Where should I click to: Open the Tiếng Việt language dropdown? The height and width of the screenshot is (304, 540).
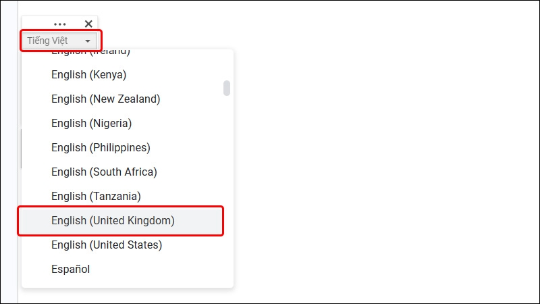pyautogui.click(x=59, y=41)
